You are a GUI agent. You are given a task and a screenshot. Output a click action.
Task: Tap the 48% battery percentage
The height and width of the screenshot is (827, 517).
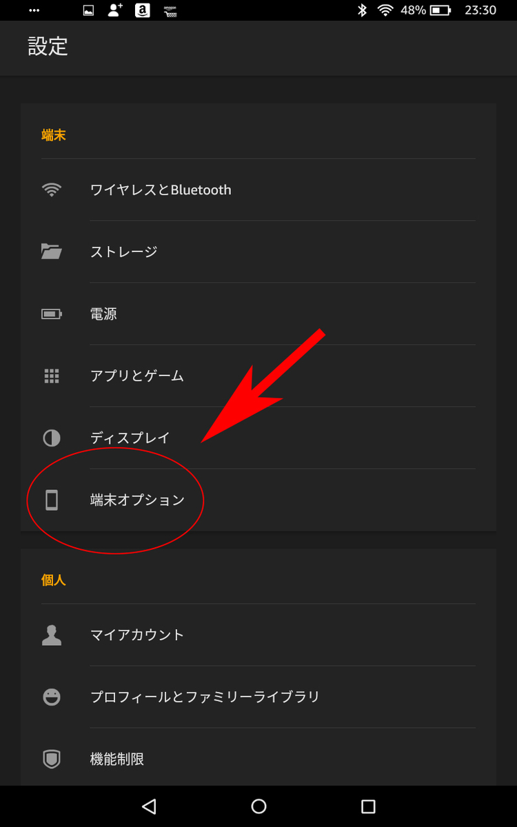pos(413,10)
